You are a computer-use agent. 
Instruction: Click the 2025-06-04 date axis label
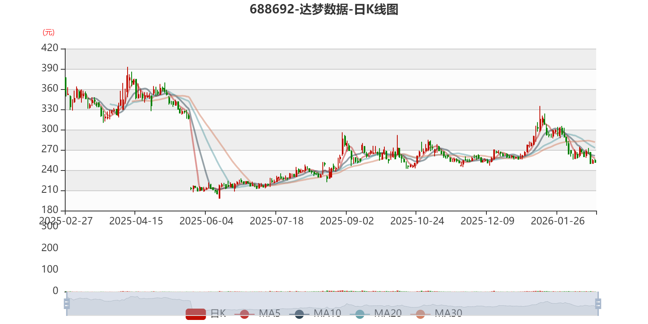click(207, 221)
